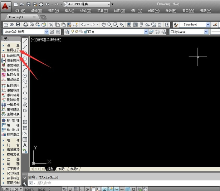Switch to the 布局1 layout tab
The width and height of the screenshot is (220, 191).
pyautogui.click(x=62, y=169)
